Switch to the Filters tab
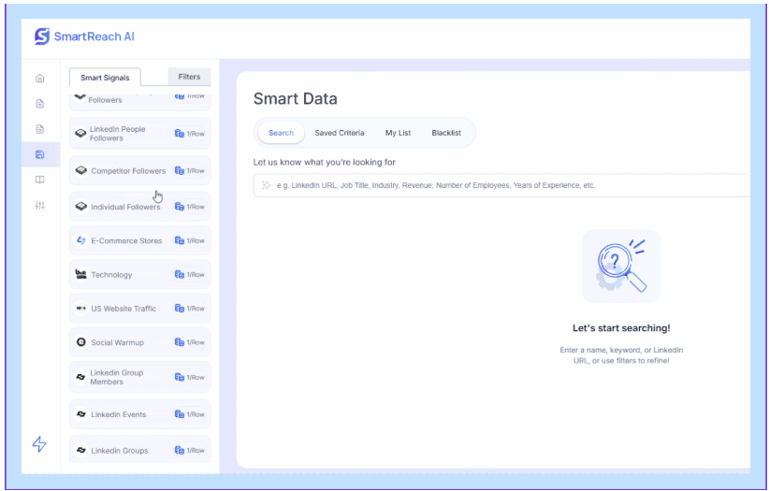769x491 pixels. (189, 77)
